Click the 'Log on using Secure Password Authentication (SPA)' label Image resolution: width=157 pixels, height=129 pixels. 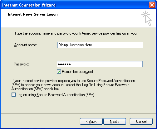point(55,95)
